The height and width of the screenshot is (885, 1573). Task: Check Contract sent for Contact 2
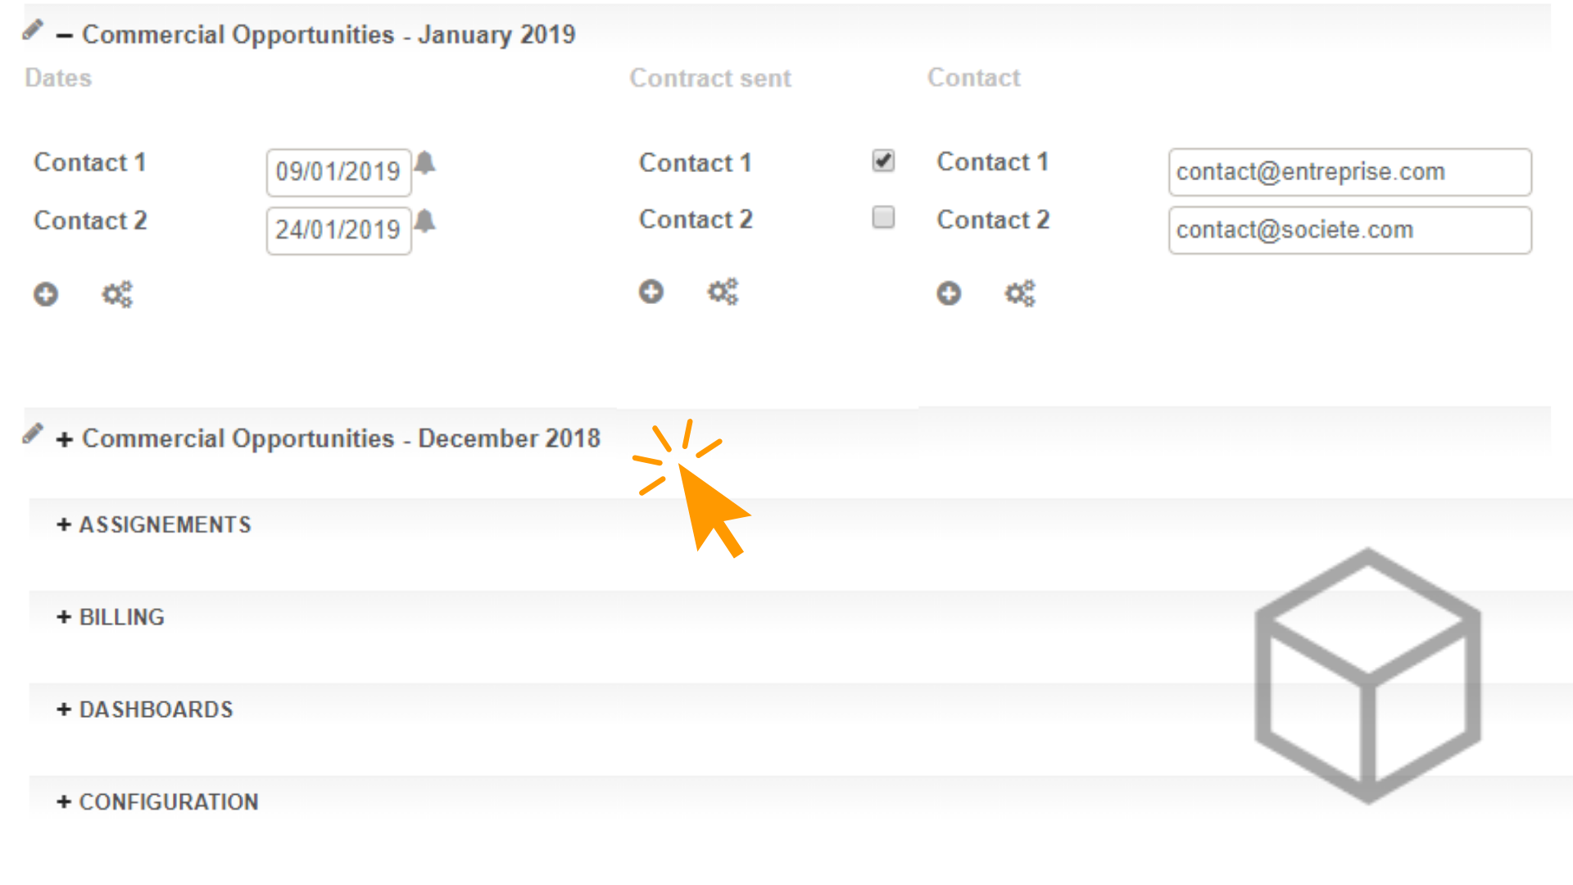point(883,217)
